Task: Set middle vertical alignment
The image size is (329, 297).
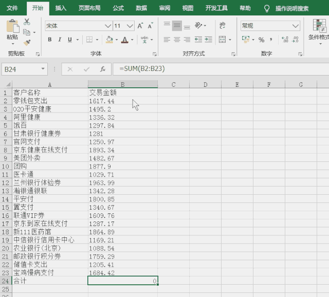Action: point(177,26)
